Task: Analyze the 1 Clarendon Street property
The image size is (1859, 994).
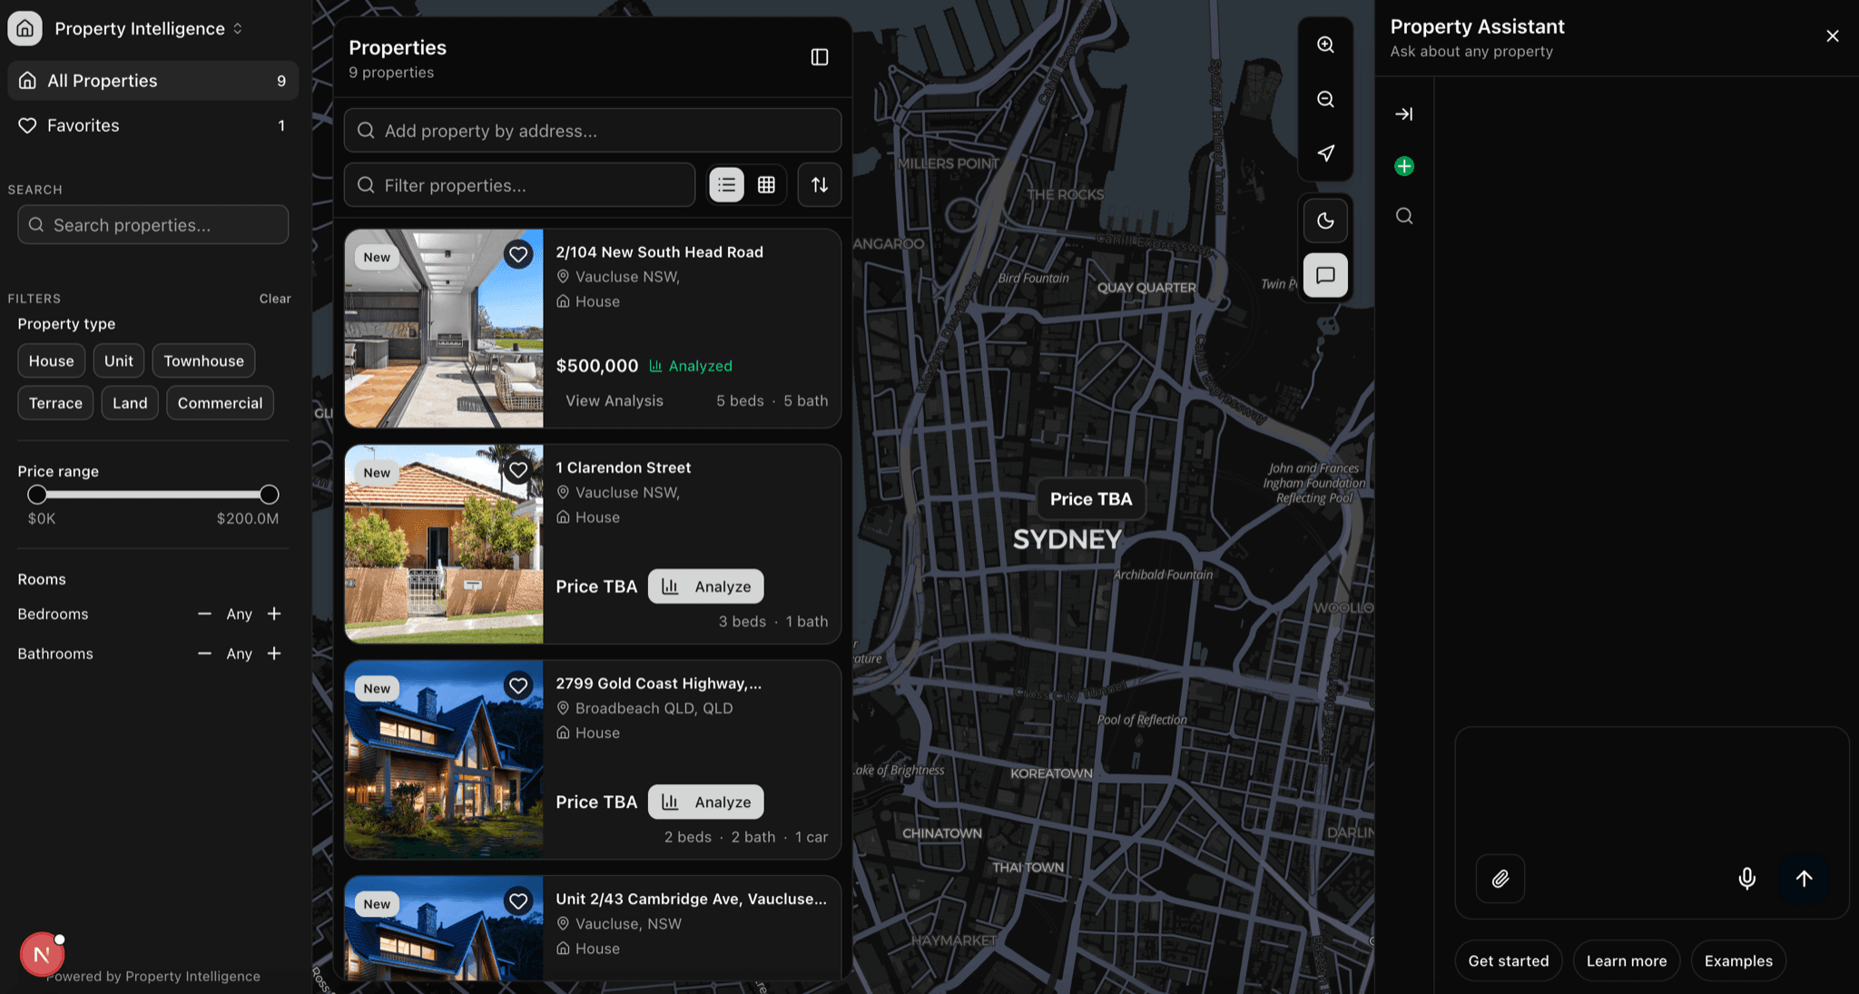Action: (x=705, y=586)
